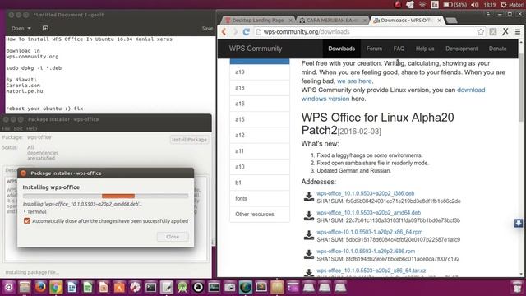Click the blue download arrow at page edge
This screenshot has width=526, height=296.
(x=519, y=223)
